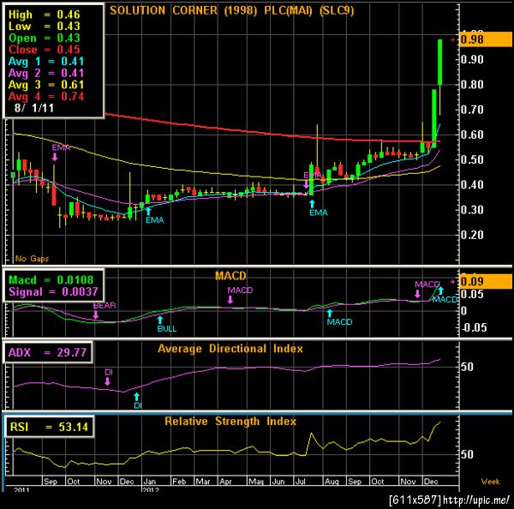Click the cyan DI up-arrow marker
This screenshot has width=514, height=509.
click(137, 397)
